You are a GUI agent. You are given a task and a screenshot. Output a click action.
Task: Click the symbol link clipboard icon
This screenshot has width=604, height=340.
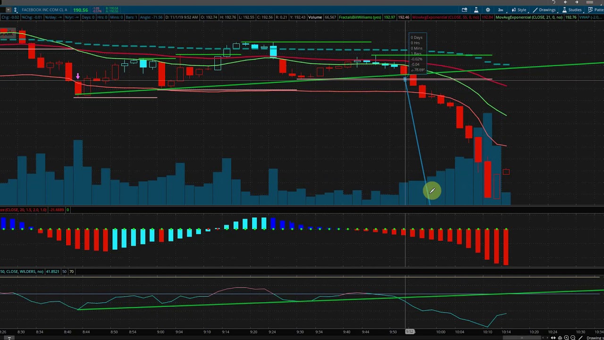click(16, 10)
